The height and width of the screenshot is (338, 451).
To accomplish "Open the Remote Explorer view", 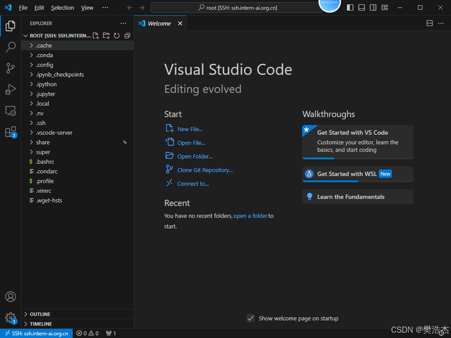I will pyautogui.click(x=11, y=110).
